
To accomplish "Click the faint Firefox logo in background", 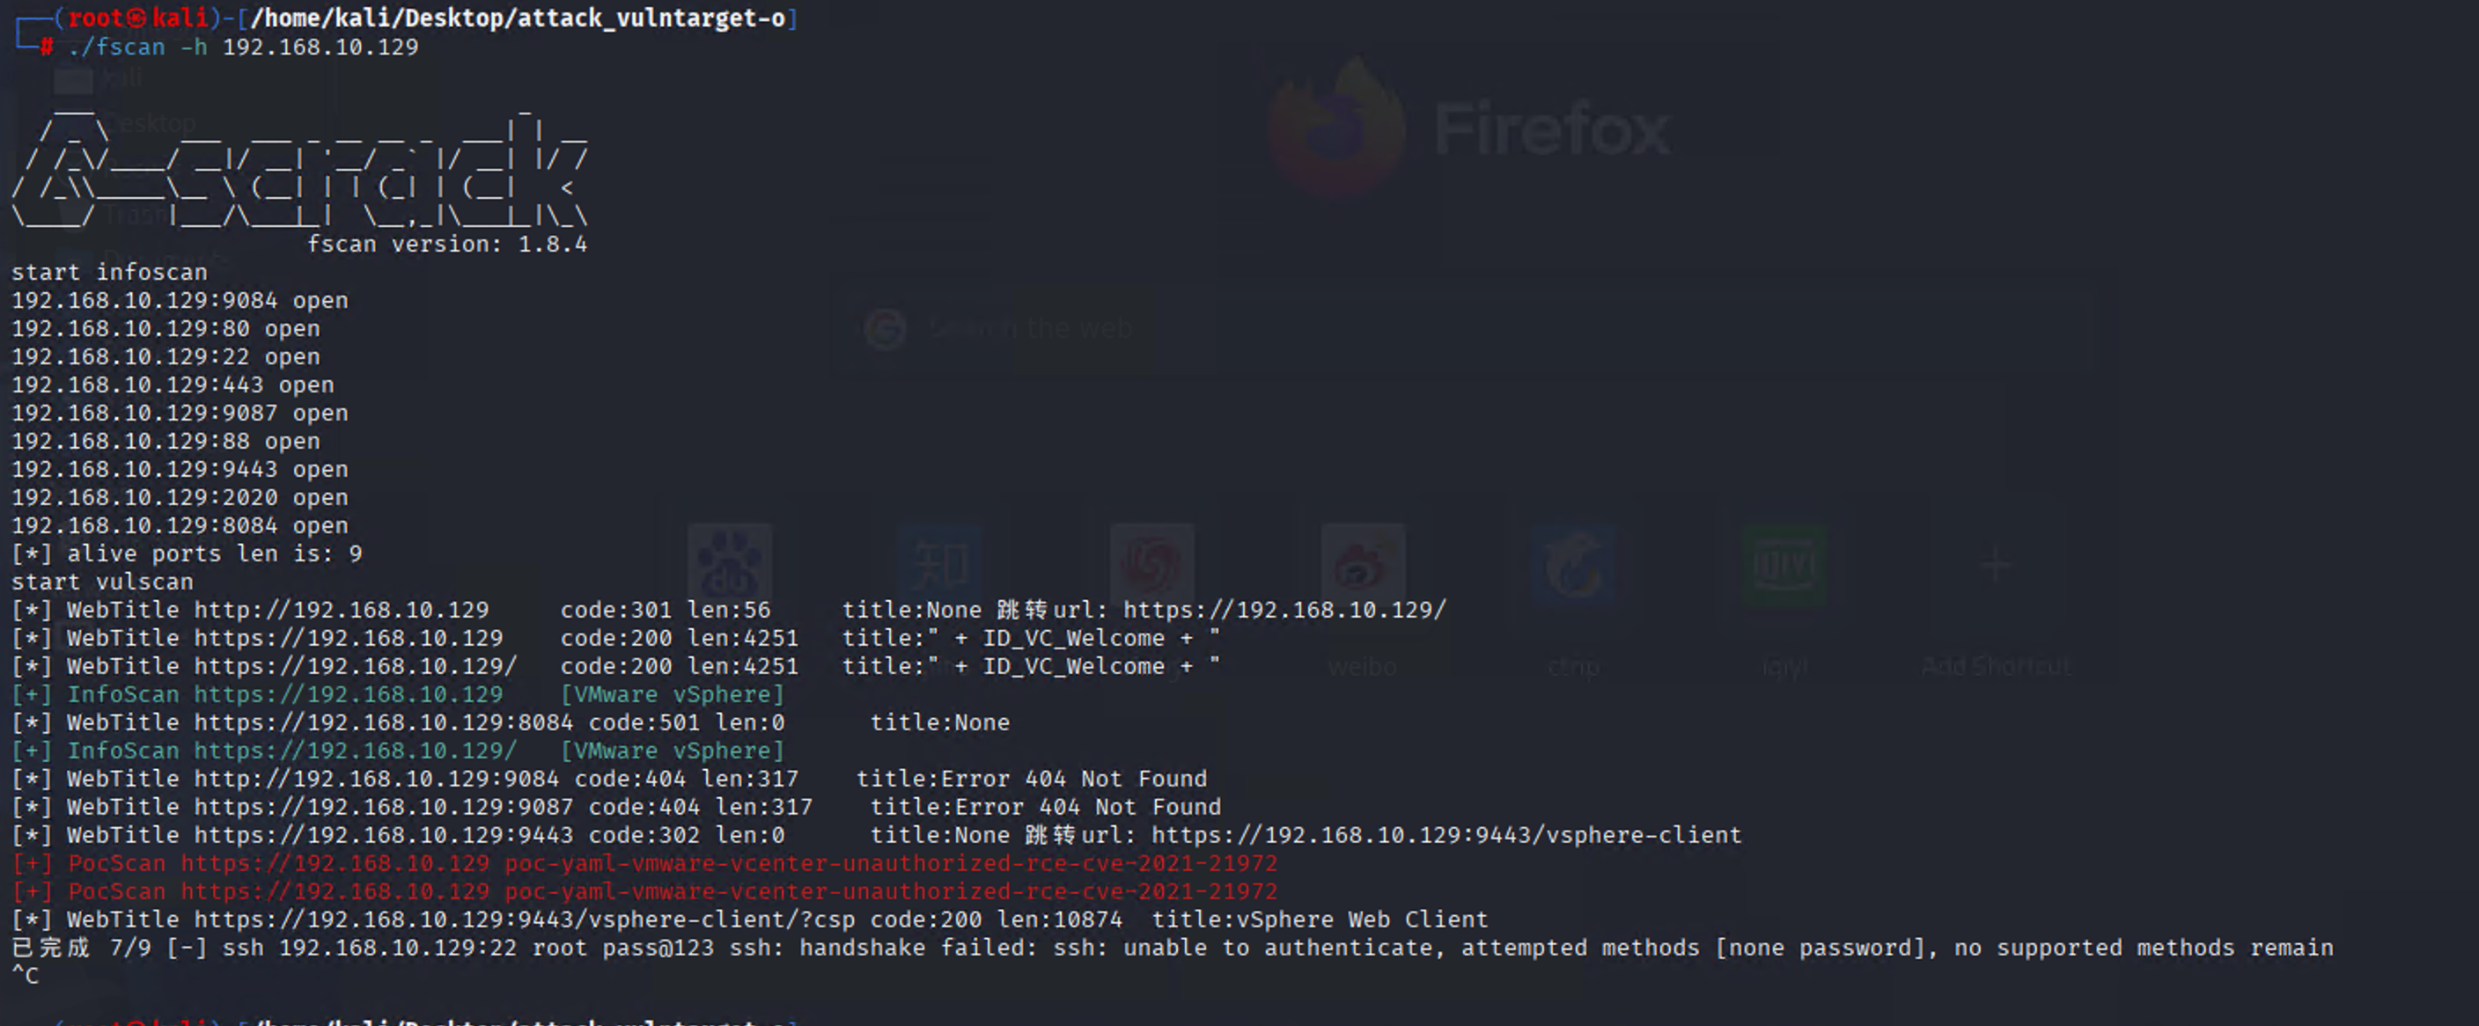I will 1335,127.
